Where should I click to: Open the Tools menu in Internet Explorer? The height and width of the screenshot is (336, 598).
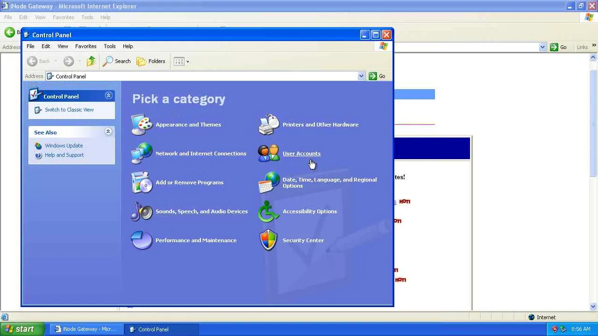[87, 17]
